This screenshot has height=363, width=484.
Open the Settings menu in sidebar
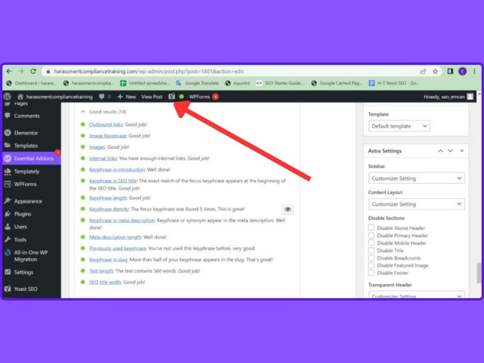[23, 272]
